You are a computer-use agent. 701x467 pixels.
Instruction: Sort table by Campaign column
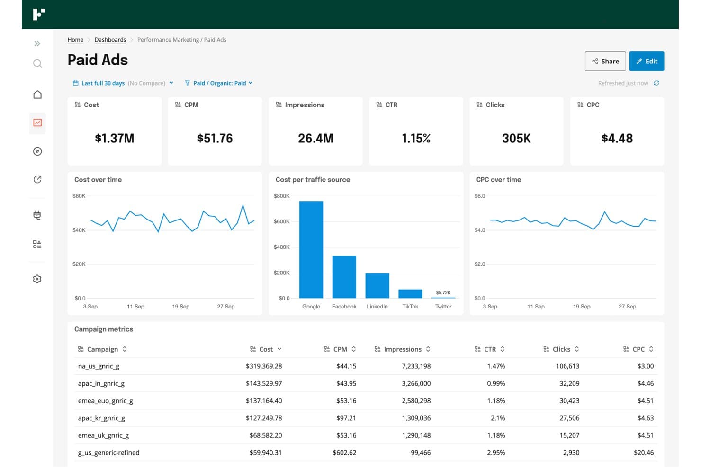click(102, 349)
